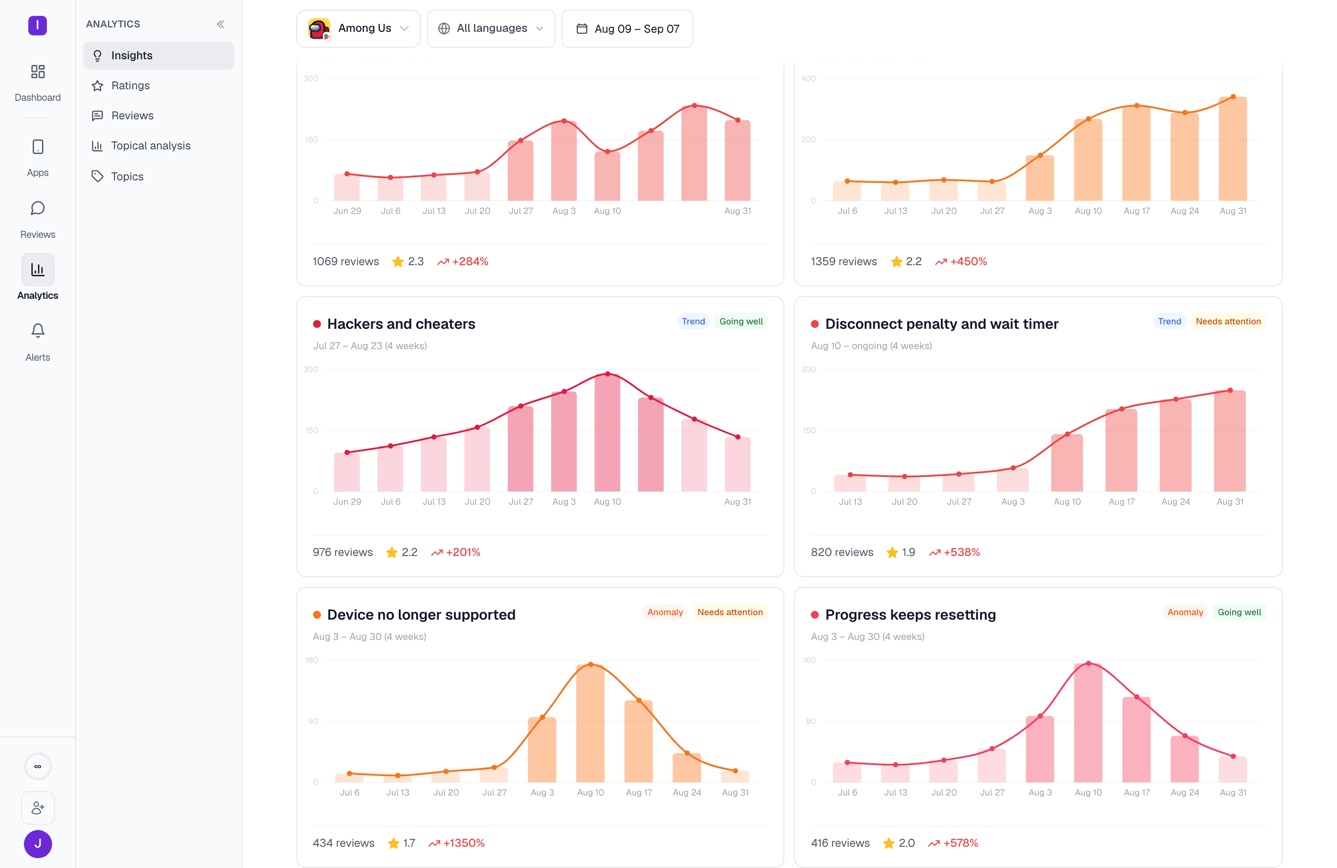1337x868 pixels.
Task: Open Reviews in the analytics submenu
Action: click(x=158, y=116)
